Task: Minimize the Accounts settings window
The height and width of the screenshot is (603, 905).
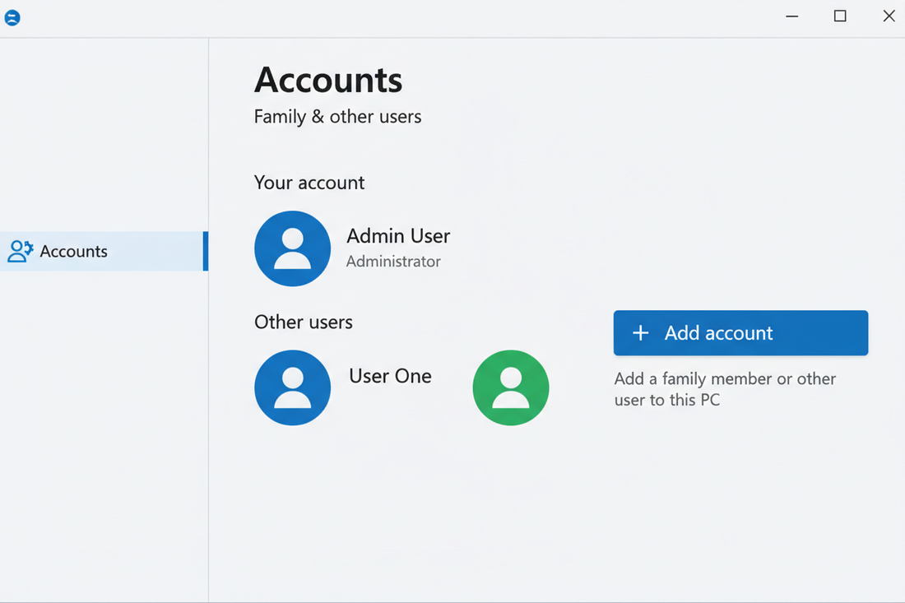Action: (x=791, y=16)
